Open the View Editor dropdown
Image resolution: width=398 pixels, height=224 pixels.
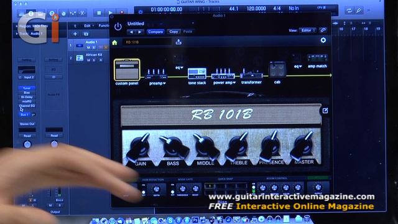[307, 30]
